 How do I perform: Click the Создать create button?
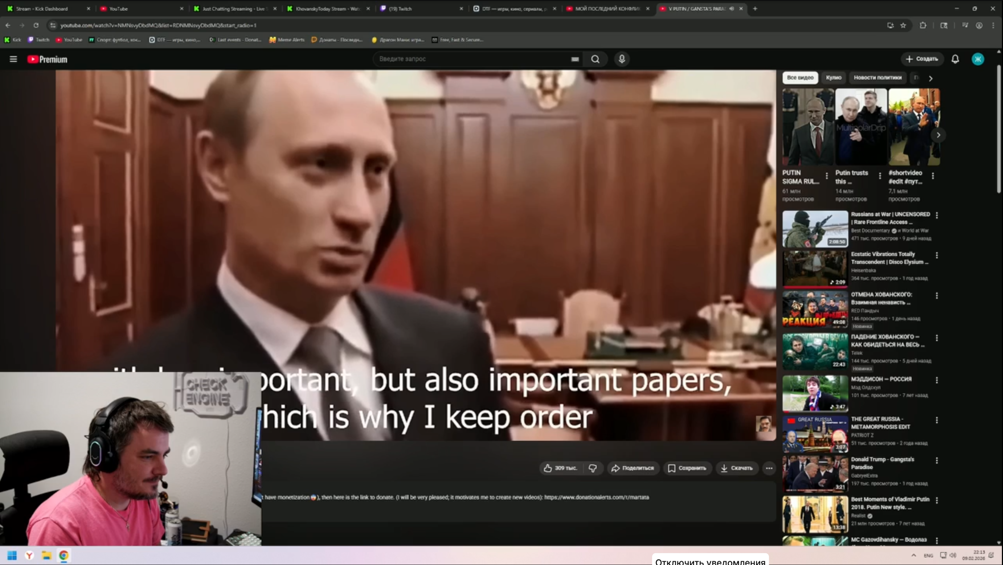[x=922, y=59]
